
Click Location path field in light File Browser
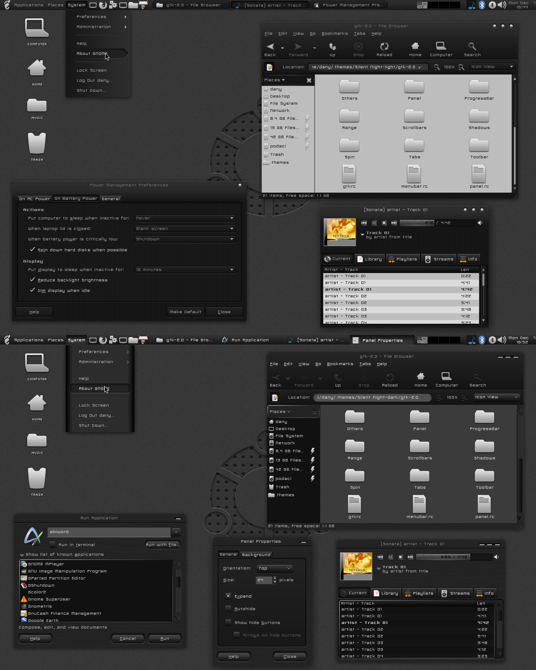(x=368, y=67)
